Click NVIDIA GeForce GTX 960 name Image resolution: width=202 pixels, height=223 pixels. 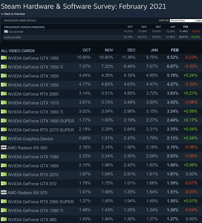(x=32, y=220)
